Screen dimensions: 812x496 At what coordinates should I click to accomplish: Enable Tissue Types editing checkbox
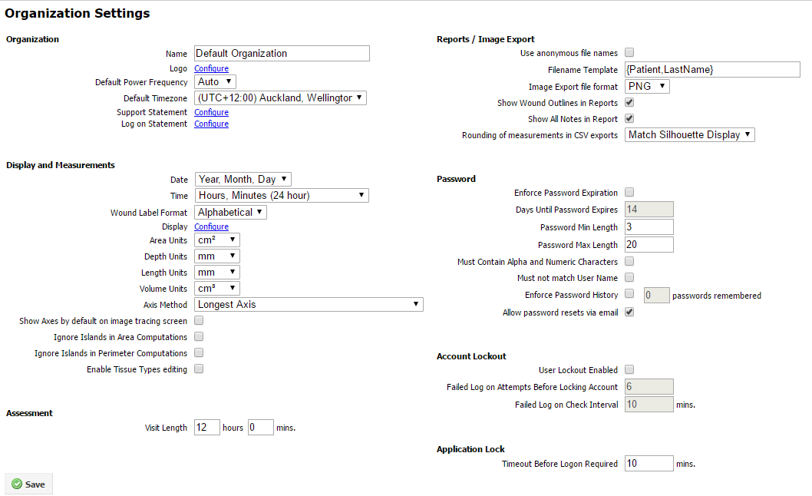click(199, 369)
